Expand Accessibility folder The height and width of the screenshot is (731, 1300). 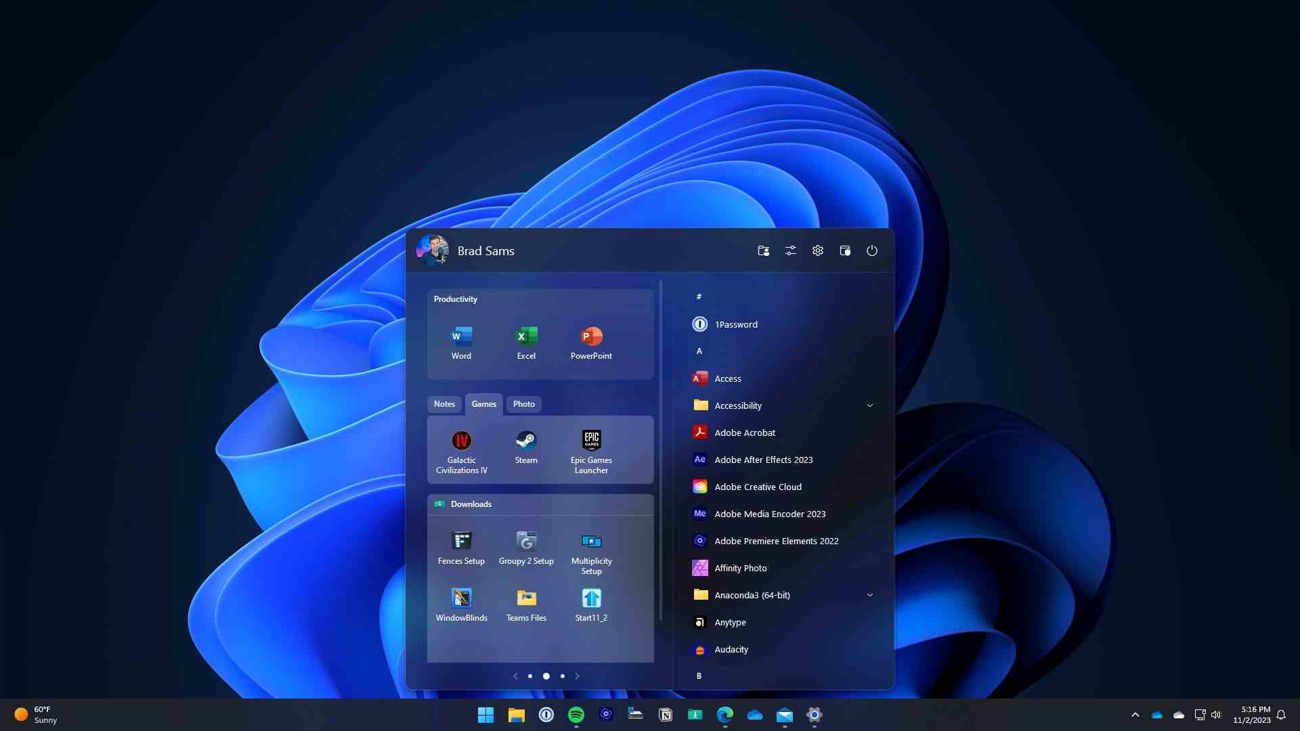(869, 404)
